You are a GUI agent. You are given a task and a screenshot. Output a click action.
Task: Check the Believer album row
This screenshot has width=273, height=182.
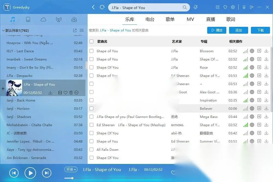[91, 108]
